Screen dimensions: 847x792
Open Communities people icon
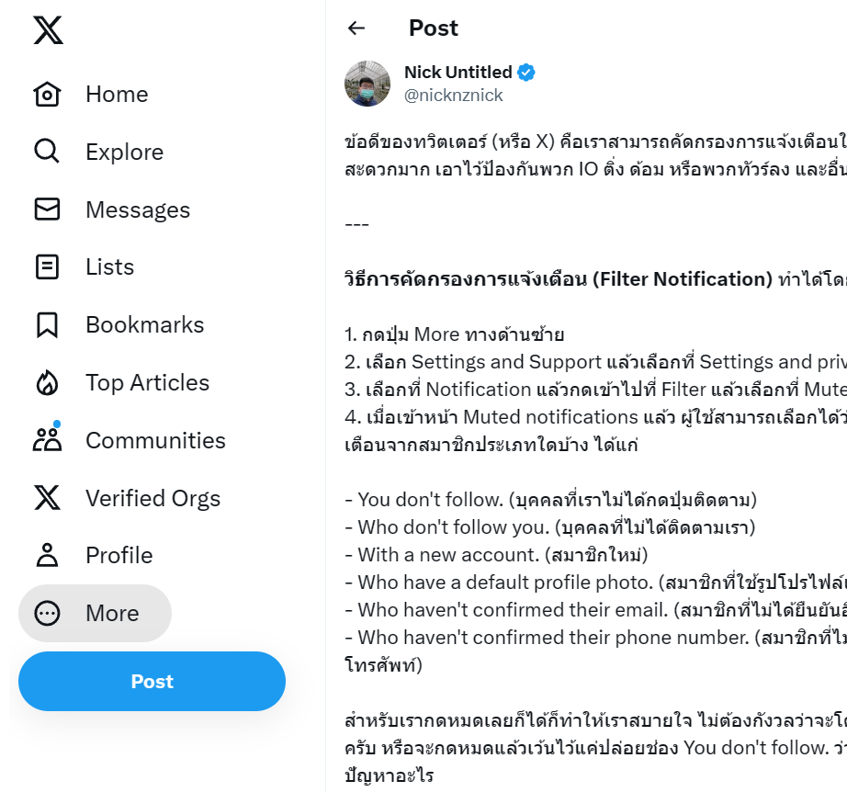point(47,440)
